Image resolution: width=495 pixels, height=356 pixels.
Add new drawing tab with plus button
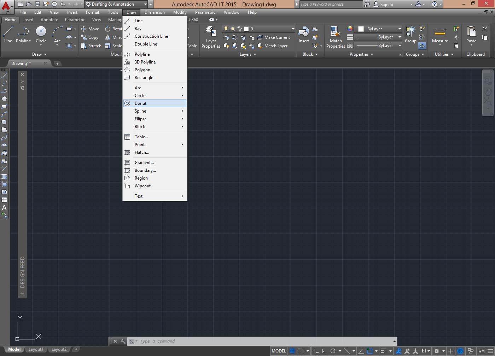(57, 64)
